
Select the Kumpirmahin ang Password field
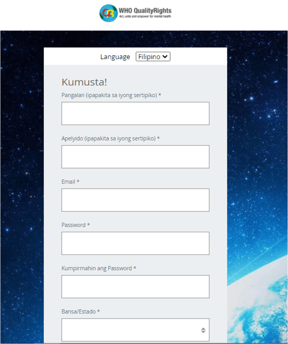click(135, 287)
